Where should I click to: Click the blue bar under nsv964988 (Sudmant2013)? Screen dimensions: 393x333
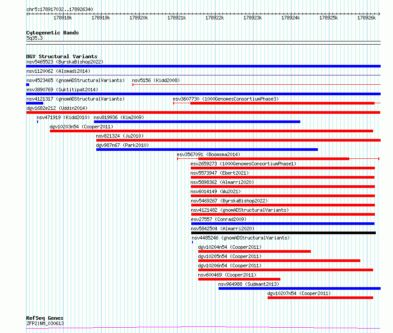coord(299,288)
